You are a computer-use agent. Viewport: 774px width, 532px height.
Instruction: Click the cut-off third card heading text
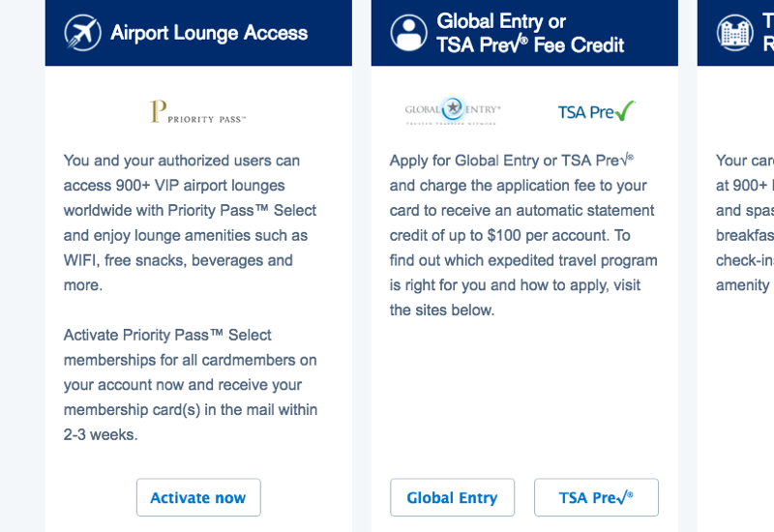click(768, 33)
